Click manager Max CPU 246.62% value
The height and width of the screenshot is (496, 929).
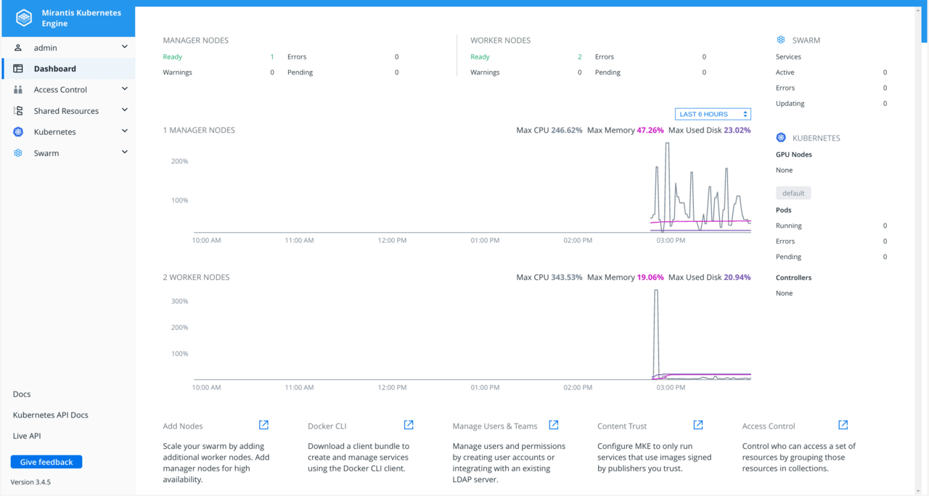[x=567, y=131]
